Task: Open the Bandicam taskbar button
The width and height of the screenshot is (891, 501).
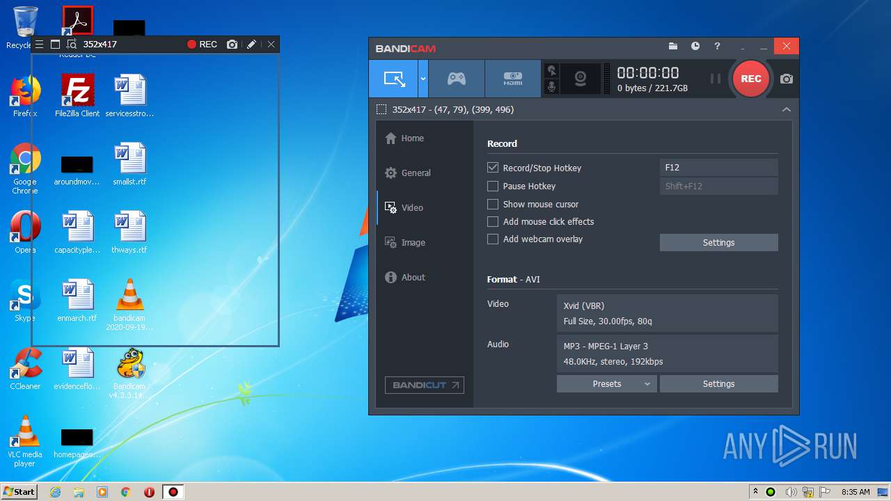Action: [173, 492]
